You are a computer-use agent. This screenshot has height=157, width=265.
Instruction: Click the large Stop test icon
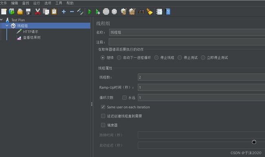(106, 11)
